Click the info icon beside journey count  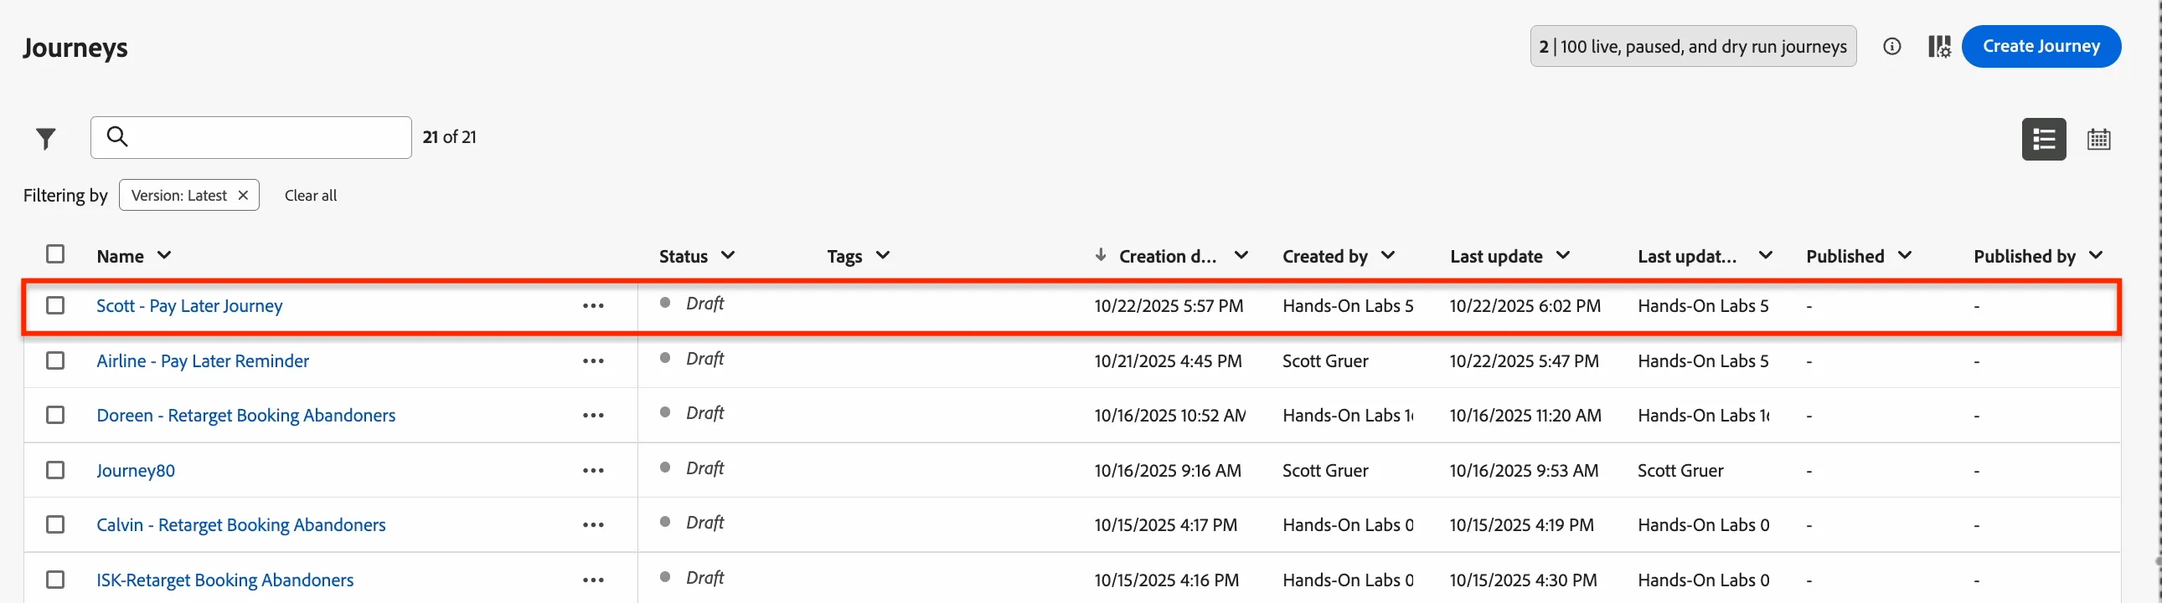[1891, 46]
